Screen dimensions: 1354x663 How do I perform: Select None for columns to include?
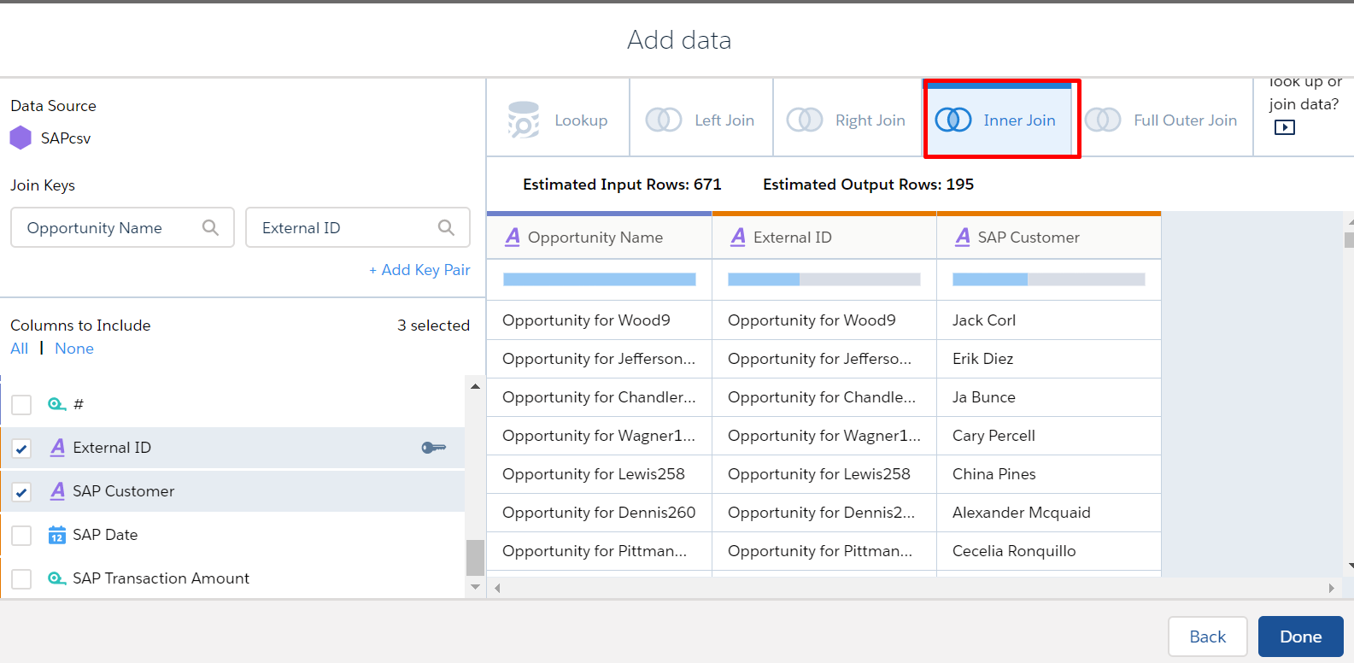[74, 349]
